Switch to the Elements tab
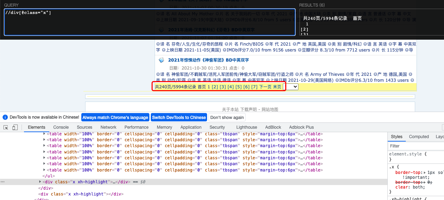 36,127
